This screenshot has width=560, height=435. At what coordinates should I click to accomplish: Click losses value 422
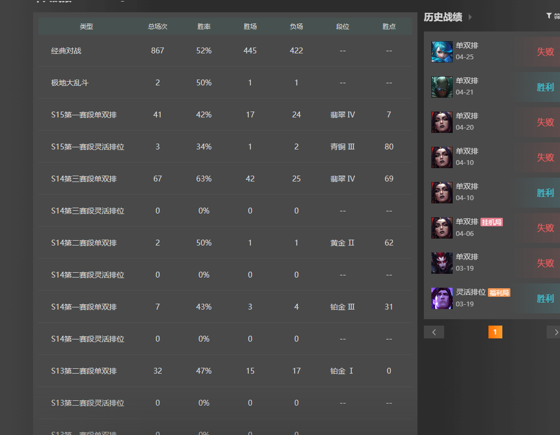(x=296, y=51)
